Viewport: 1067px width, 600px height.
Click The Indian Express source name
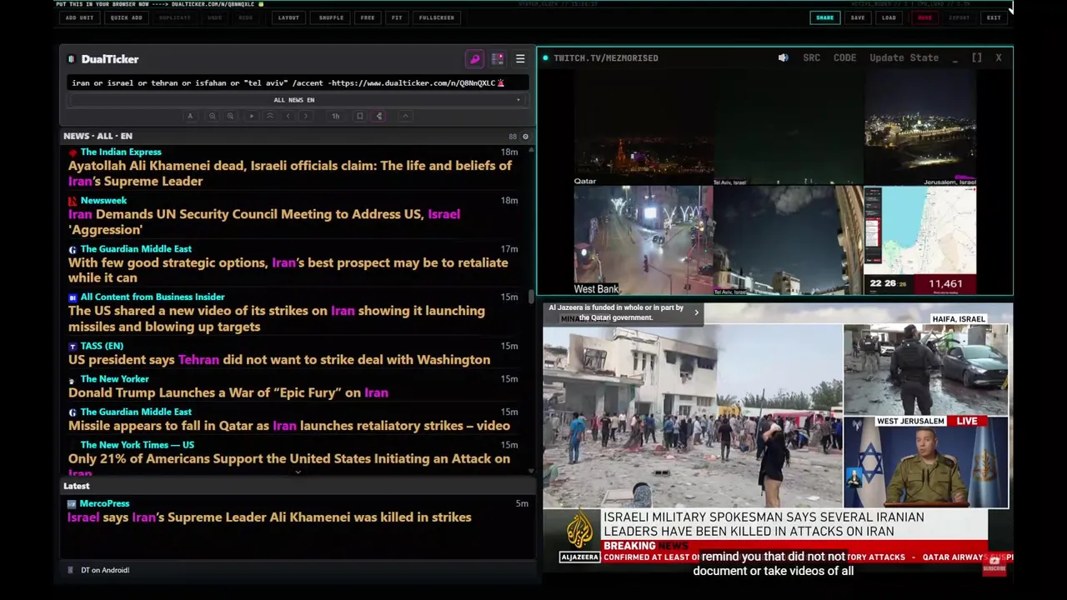tap(121, 152)
